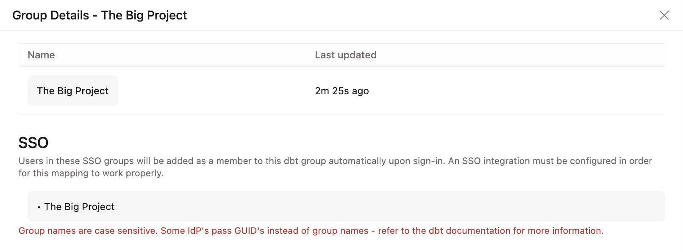
Task: Select "The Big Project" entry in the SSO list
Action: (x=79, y=207)
